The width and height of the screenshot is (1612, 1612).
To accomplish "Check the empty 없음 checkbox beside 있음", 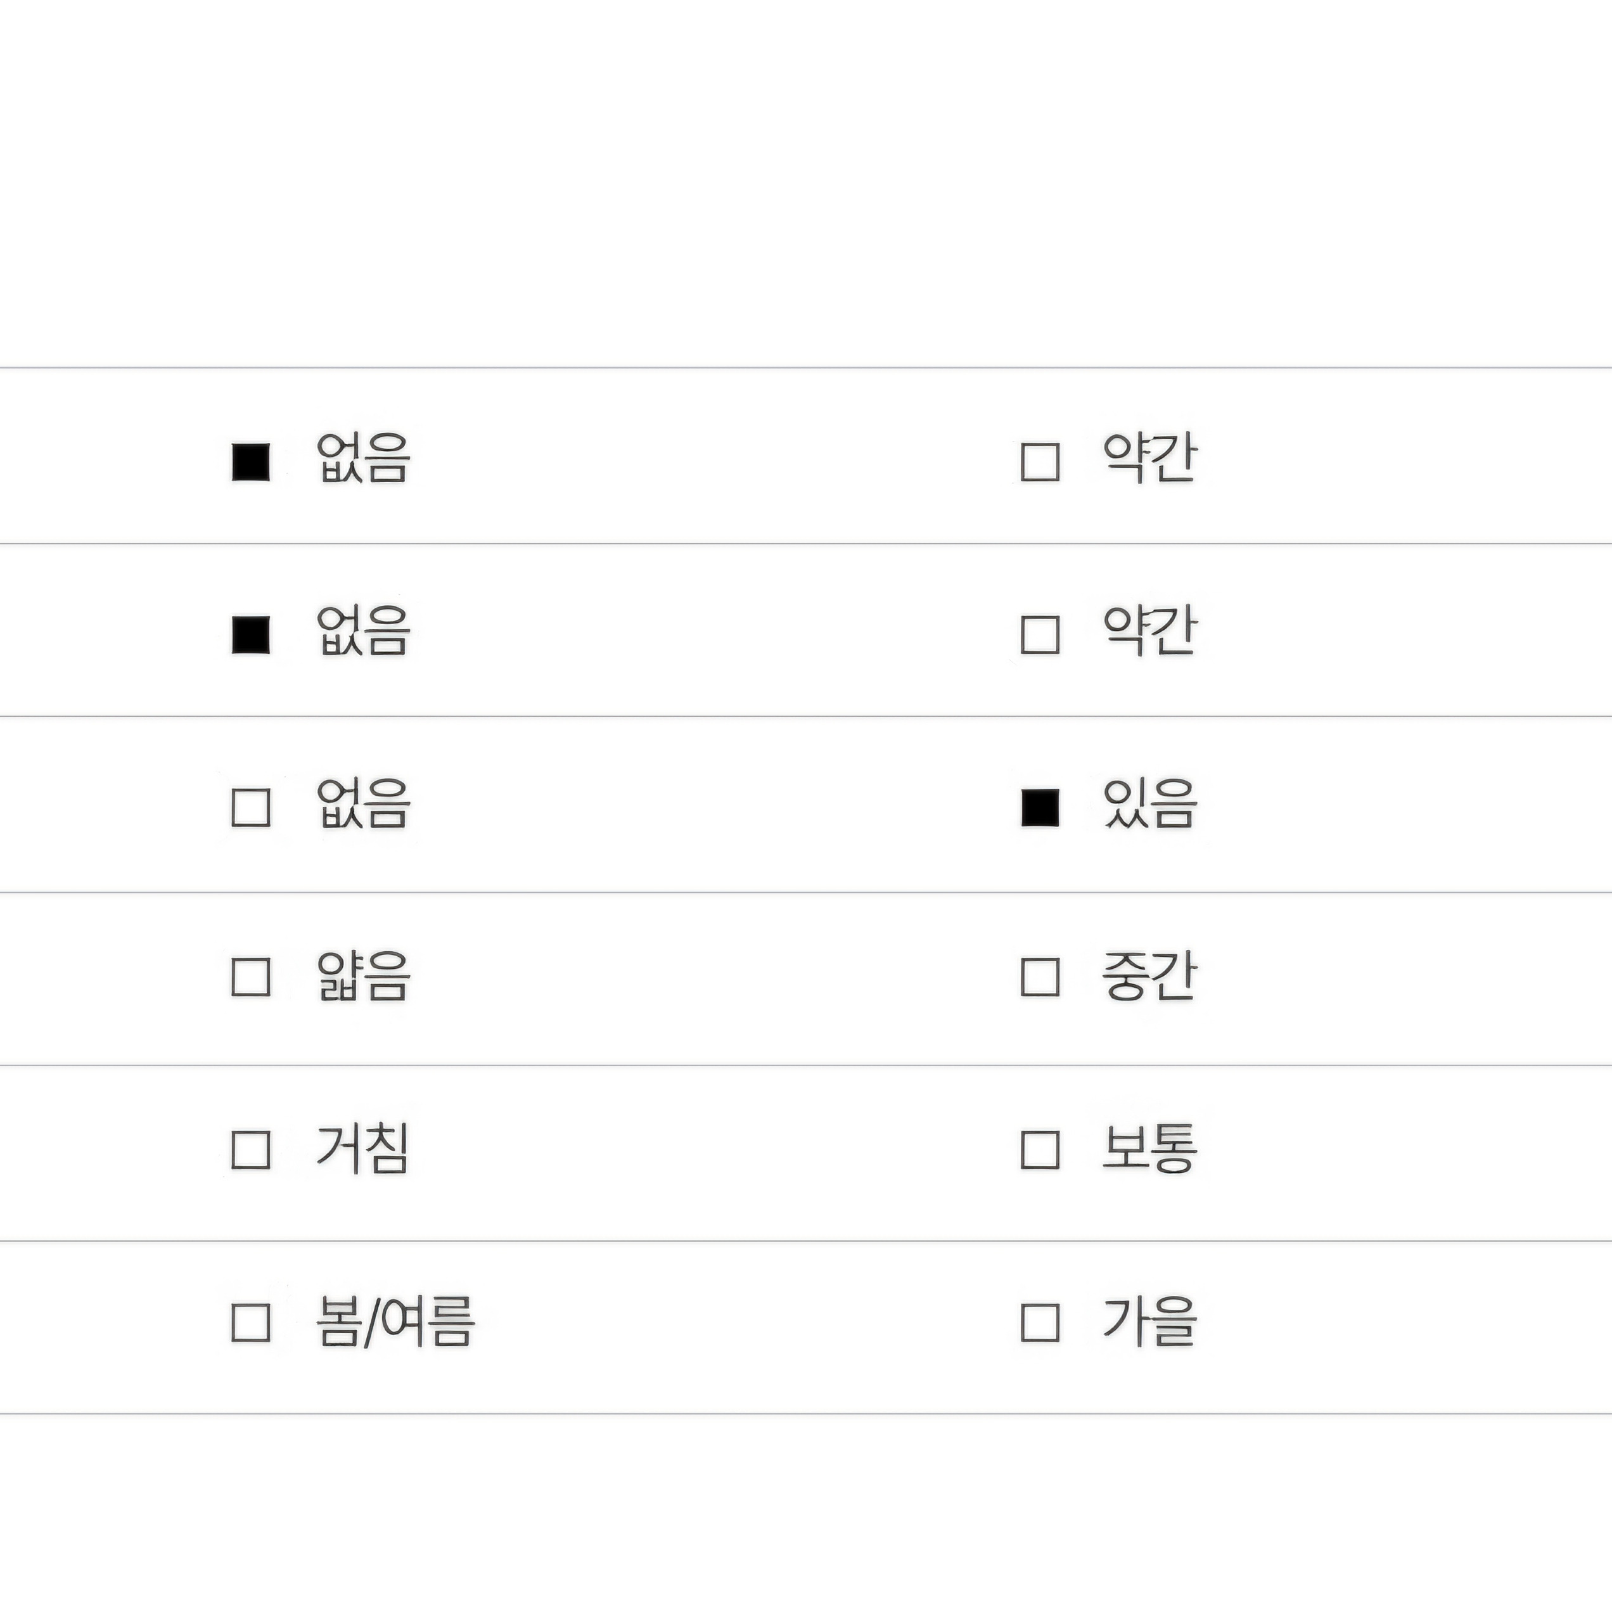I will pyautogui.click(x=250, y=808).
